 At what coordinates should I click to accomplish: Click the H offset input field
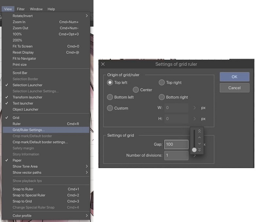pos(176,119)
